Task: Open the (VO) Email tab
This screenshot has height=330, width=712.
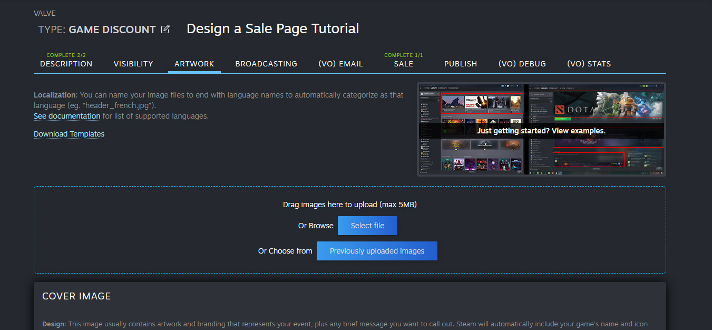Action: tap(340, 63)
